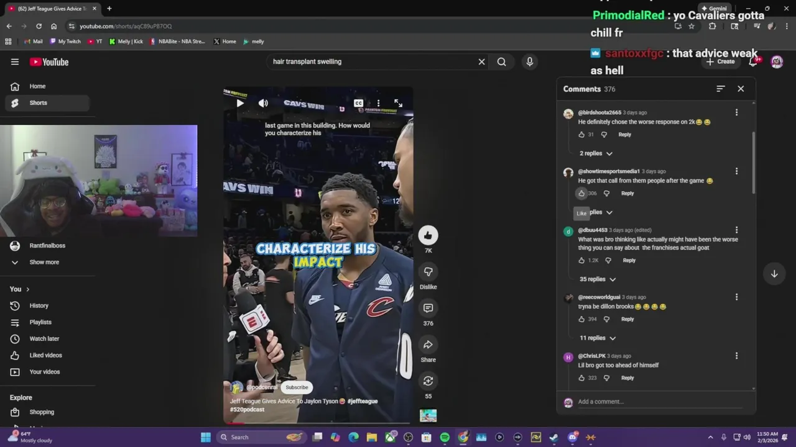Start voice search with the microphone
This screenshot has height=447, width=796.
(x=530, y=61)
